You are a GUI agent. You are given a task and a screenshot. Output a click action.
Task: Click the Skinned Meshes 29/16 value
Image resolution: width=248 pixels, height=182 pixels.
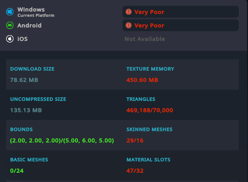coord(135,140)
